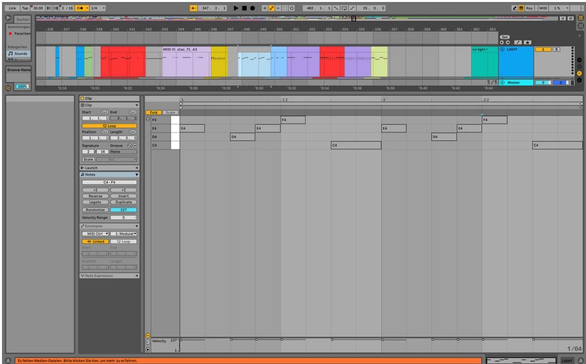
Task: Toggle the automation mode icon beside the lock
Action: 518,42
